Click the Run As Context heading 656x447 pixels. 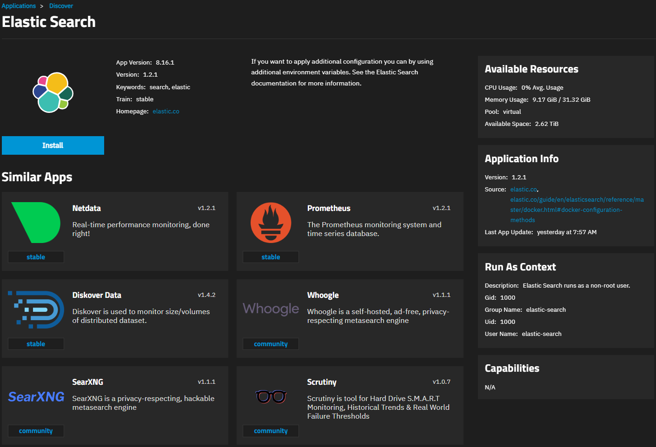520,267
